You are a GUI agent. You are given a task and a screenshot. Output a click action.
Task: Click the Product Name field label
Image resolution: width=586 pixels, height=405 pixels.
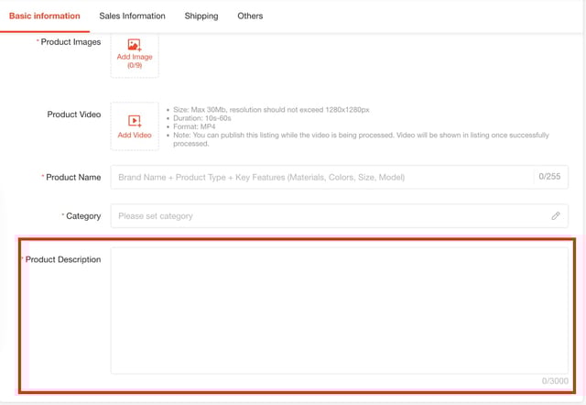coord(73,177)
